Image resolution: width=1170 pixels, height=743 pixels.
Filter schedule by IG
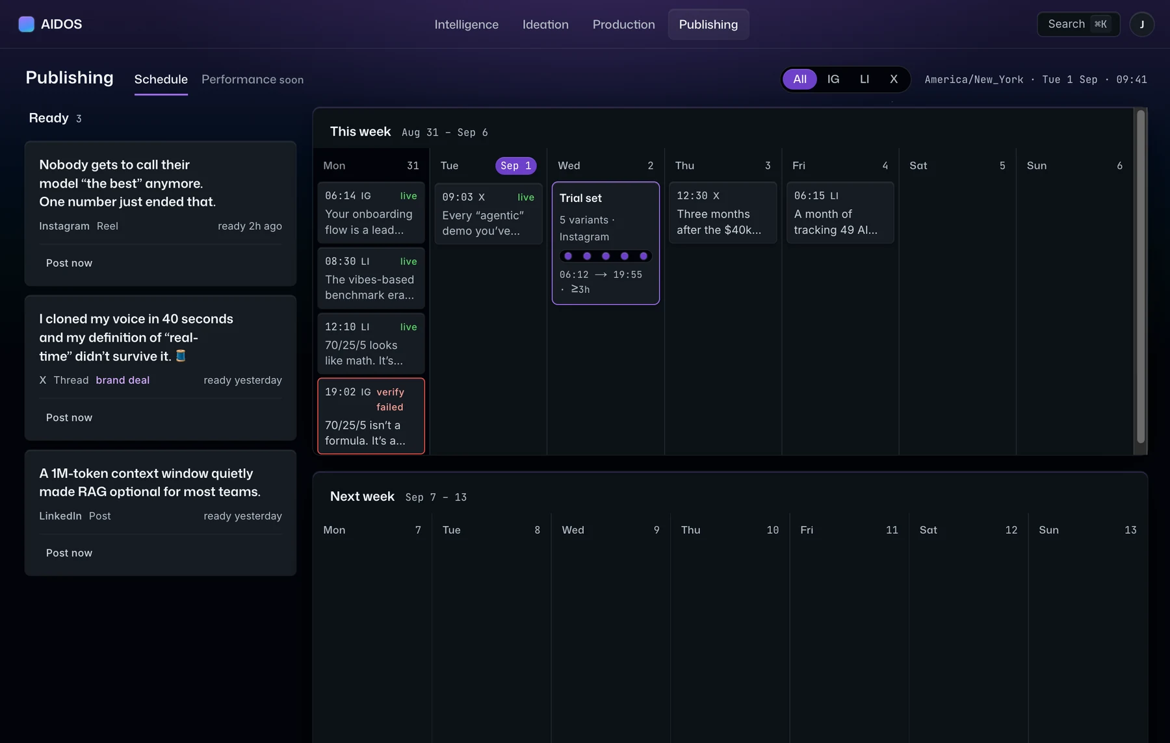click(833, 79)
